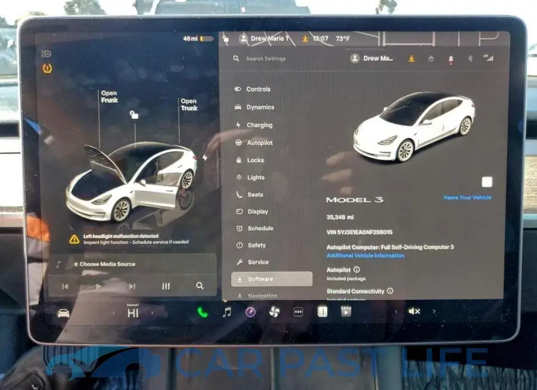Open the Seats settings menu
This screenshot has width=537, height=390.
[249, 194]
